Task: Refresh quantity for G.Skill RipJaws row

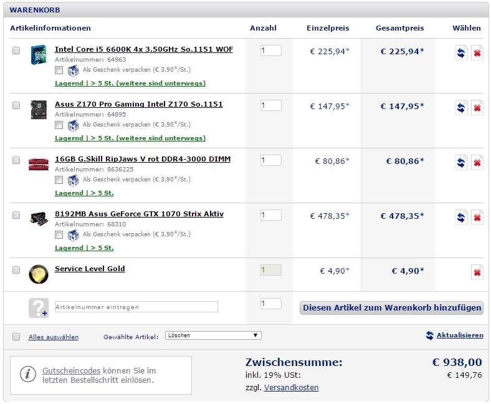Action: [x=461, y=163]
